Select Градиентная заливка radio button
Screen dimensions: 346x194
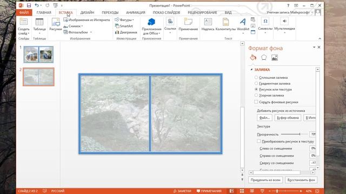click(x=256, y=83)
